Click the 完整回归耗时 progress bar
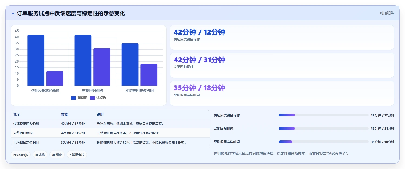The height and width of the screenshot is (169, 405). [323, 129]
